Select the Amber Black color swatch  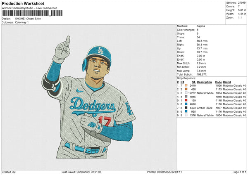pos(185,108)
